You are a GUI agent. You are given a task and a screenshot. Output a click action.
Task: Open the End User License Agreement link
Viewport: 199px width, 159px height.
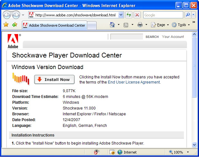pos(134,82)
